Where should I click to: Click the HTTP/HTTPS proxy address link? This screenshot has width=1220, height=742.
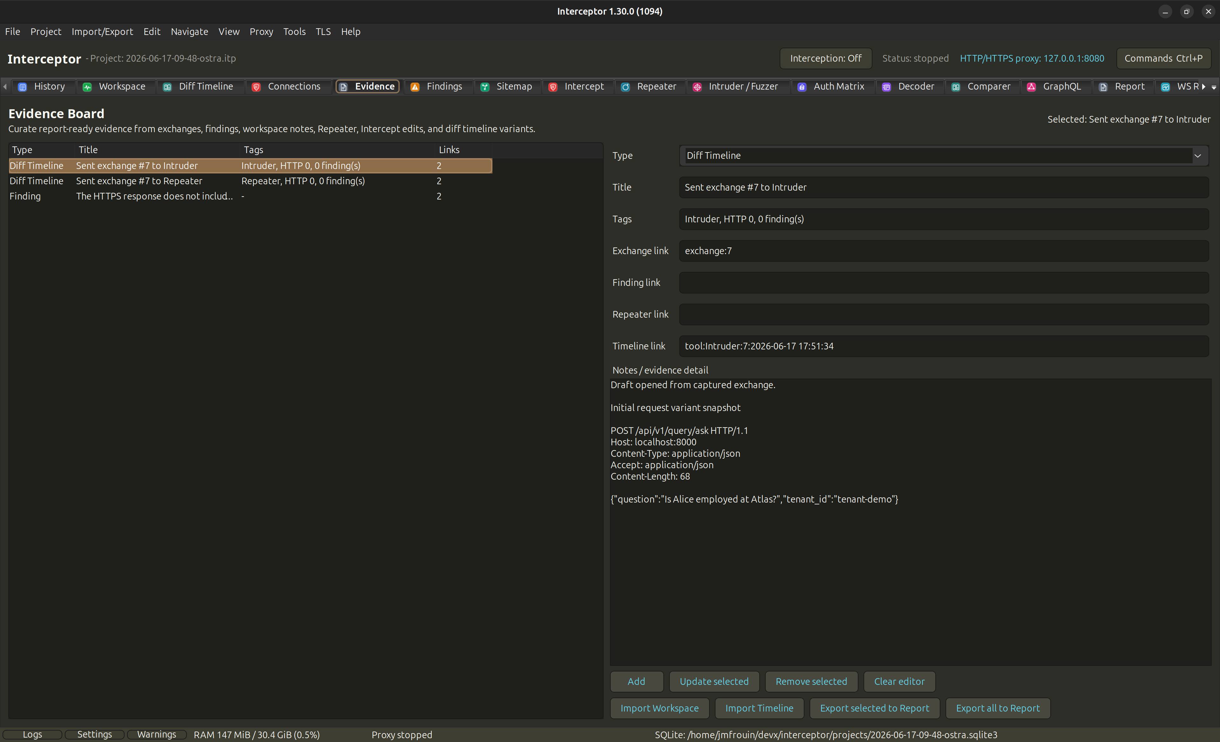point(1032,58)
